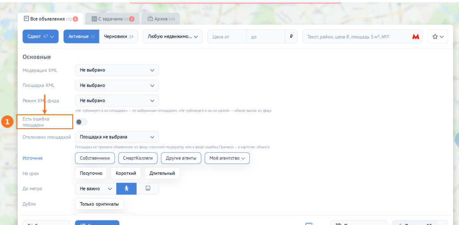The width and height of the screenshot is (459, 225).
Task: Focus the price 'до' input field
Action: pos(266,37)
